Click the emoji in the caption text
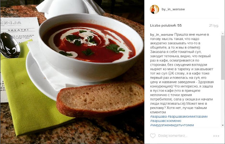 [x=169, y=73]
